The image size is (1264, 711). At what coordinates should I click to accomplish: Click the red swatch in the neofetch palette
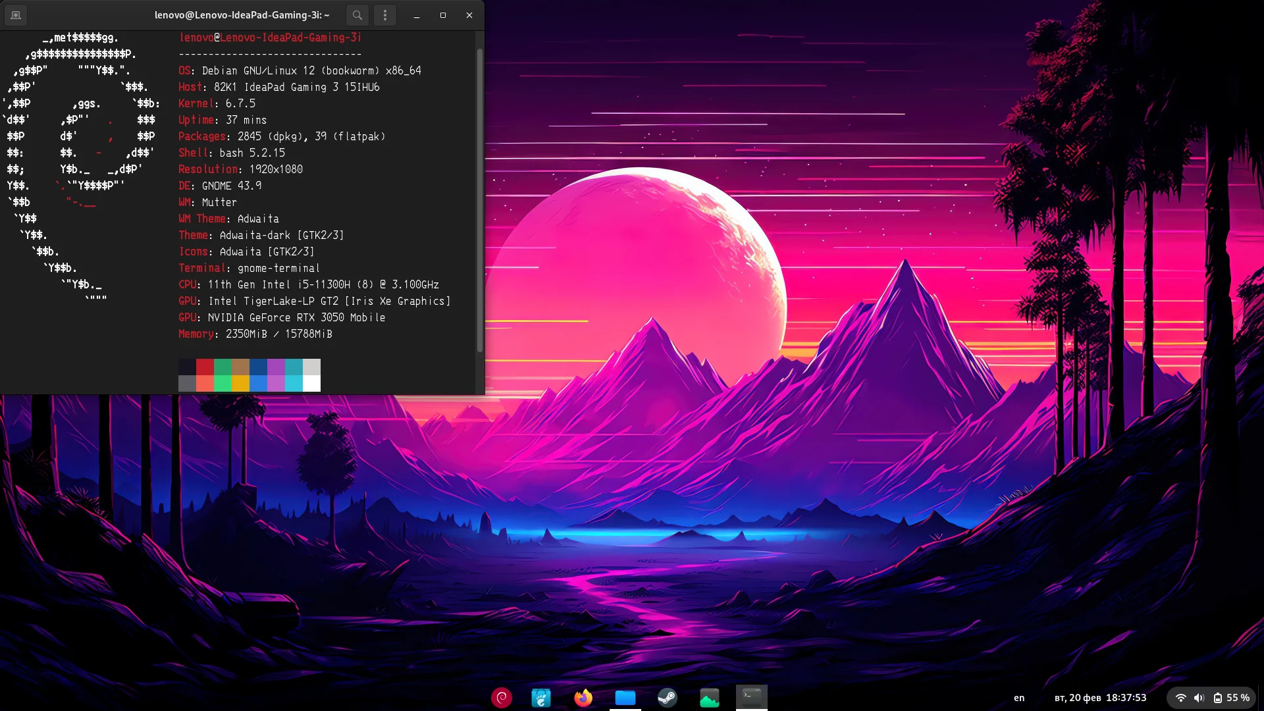[205, 367]
